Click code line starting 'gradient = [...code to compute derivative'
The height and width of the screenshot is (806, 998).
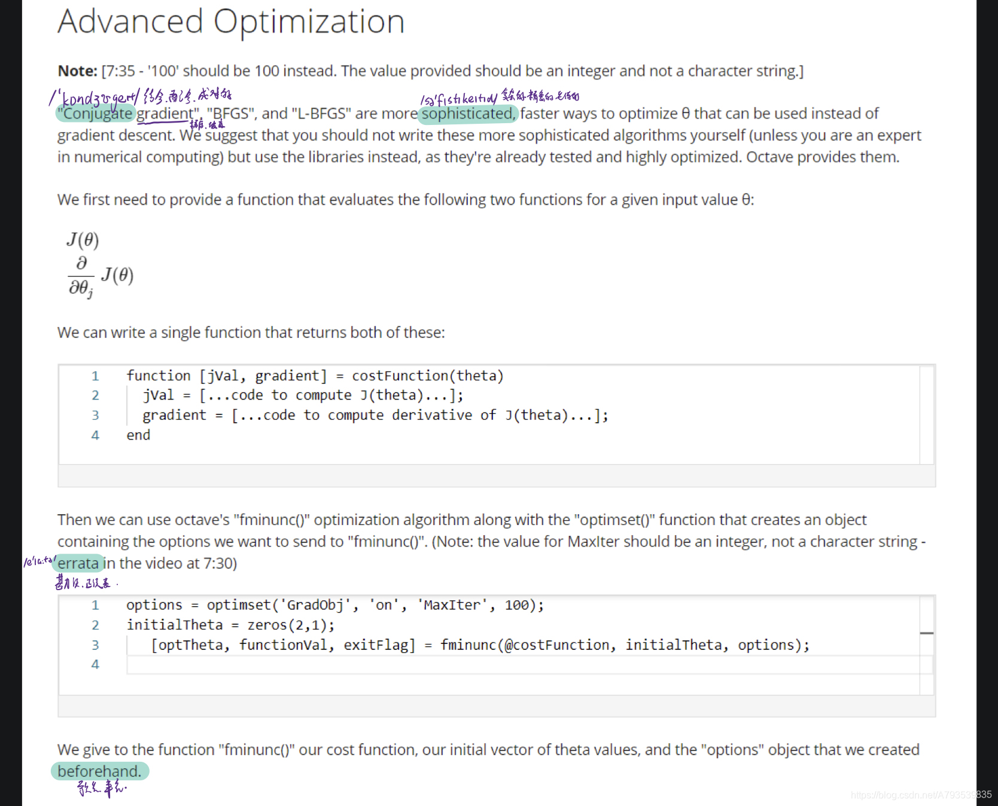(375, 415)
